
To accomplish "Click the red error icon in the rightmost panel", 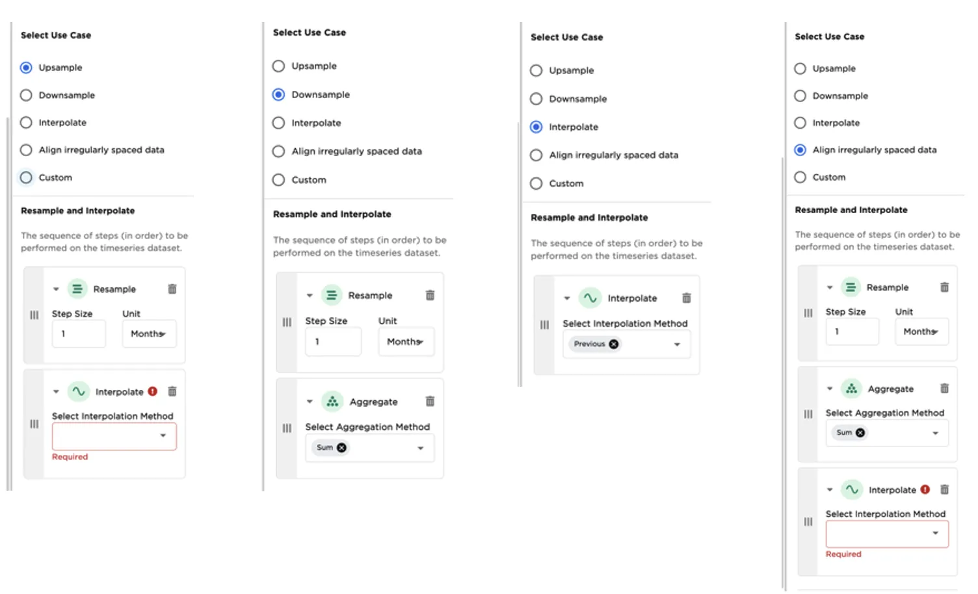I will tap(925, 490).
